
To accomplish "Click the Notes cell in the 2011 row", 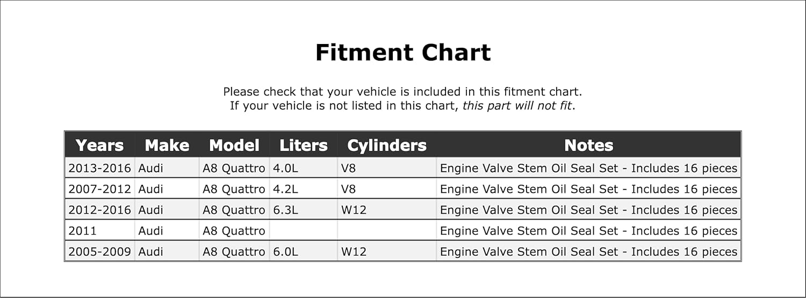I will click(x=588, y=231).
